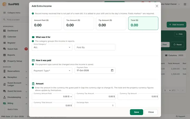Click the 2,000.00 total amount cell
The image size is (190, 119).
175,69
